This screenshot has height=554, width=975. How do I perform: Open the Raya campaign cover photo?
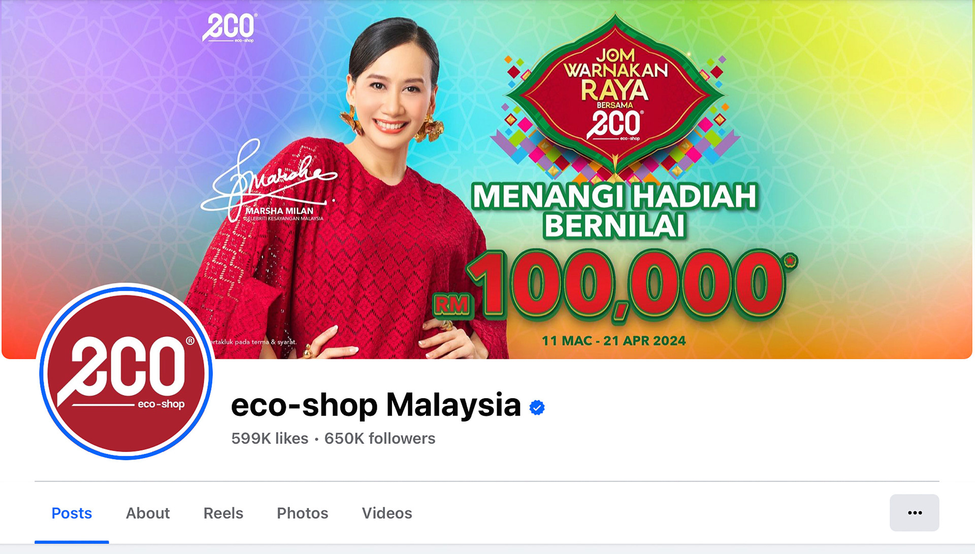[486, 180]
